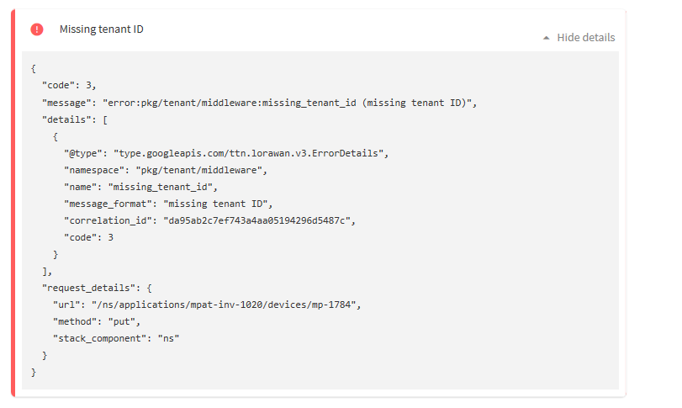The image size is (682, 408).
Task: Click the "Missing tenant ID" error title
Action: (101, 29)
